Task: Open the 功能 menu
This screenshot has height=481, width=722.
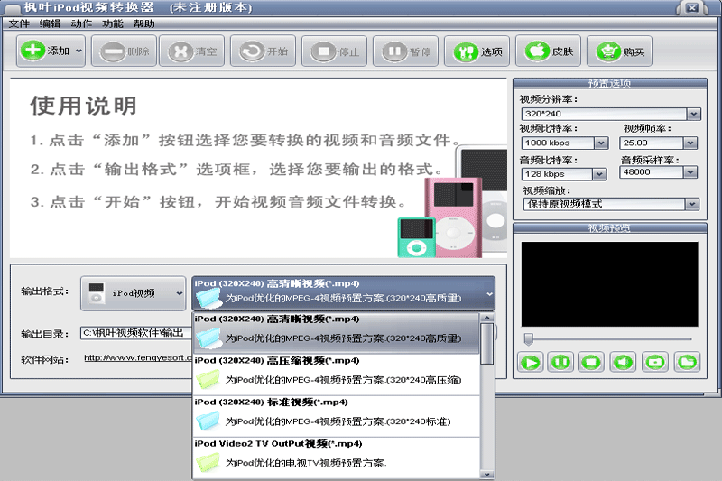Action: 112,23
